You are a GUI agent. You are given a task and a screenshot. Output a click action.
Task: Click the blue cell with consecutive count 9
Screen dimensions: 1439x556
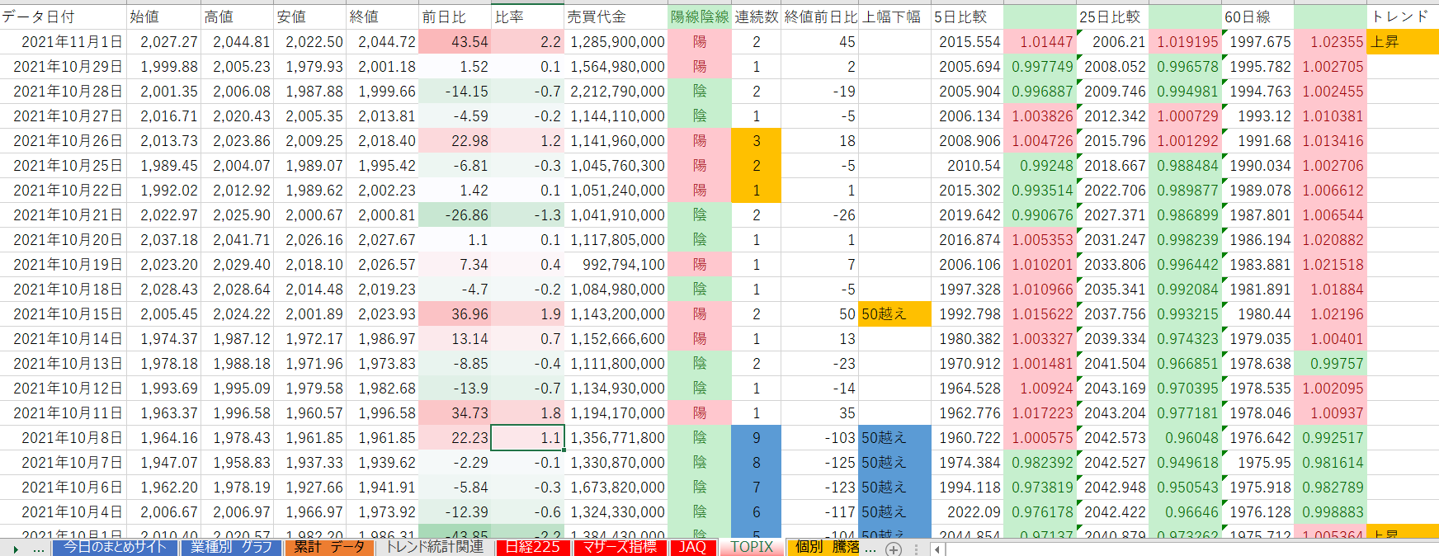point(756,438)
